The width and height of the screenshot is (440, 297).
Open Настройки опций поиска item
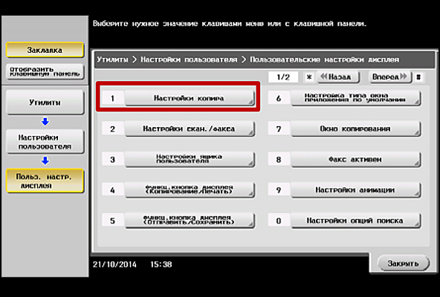[x=355, y=221]
